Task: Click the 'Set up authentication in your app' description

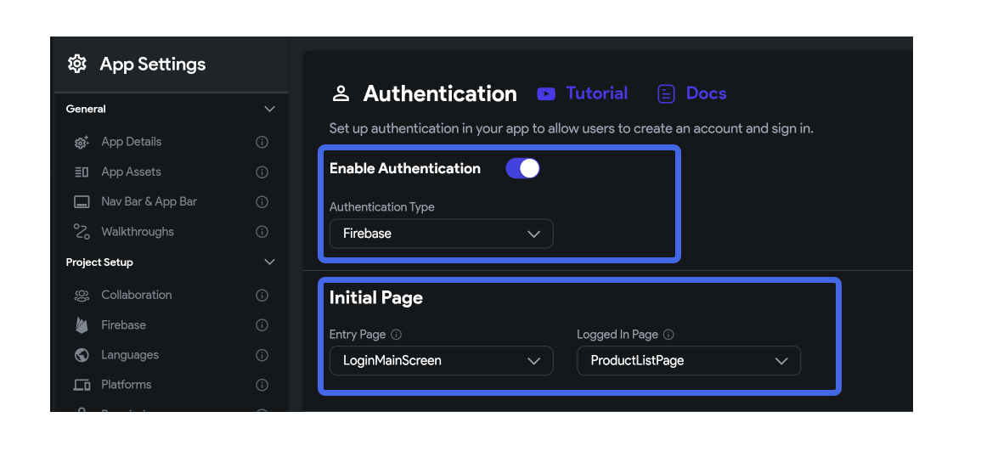Action: coord(572,129)
